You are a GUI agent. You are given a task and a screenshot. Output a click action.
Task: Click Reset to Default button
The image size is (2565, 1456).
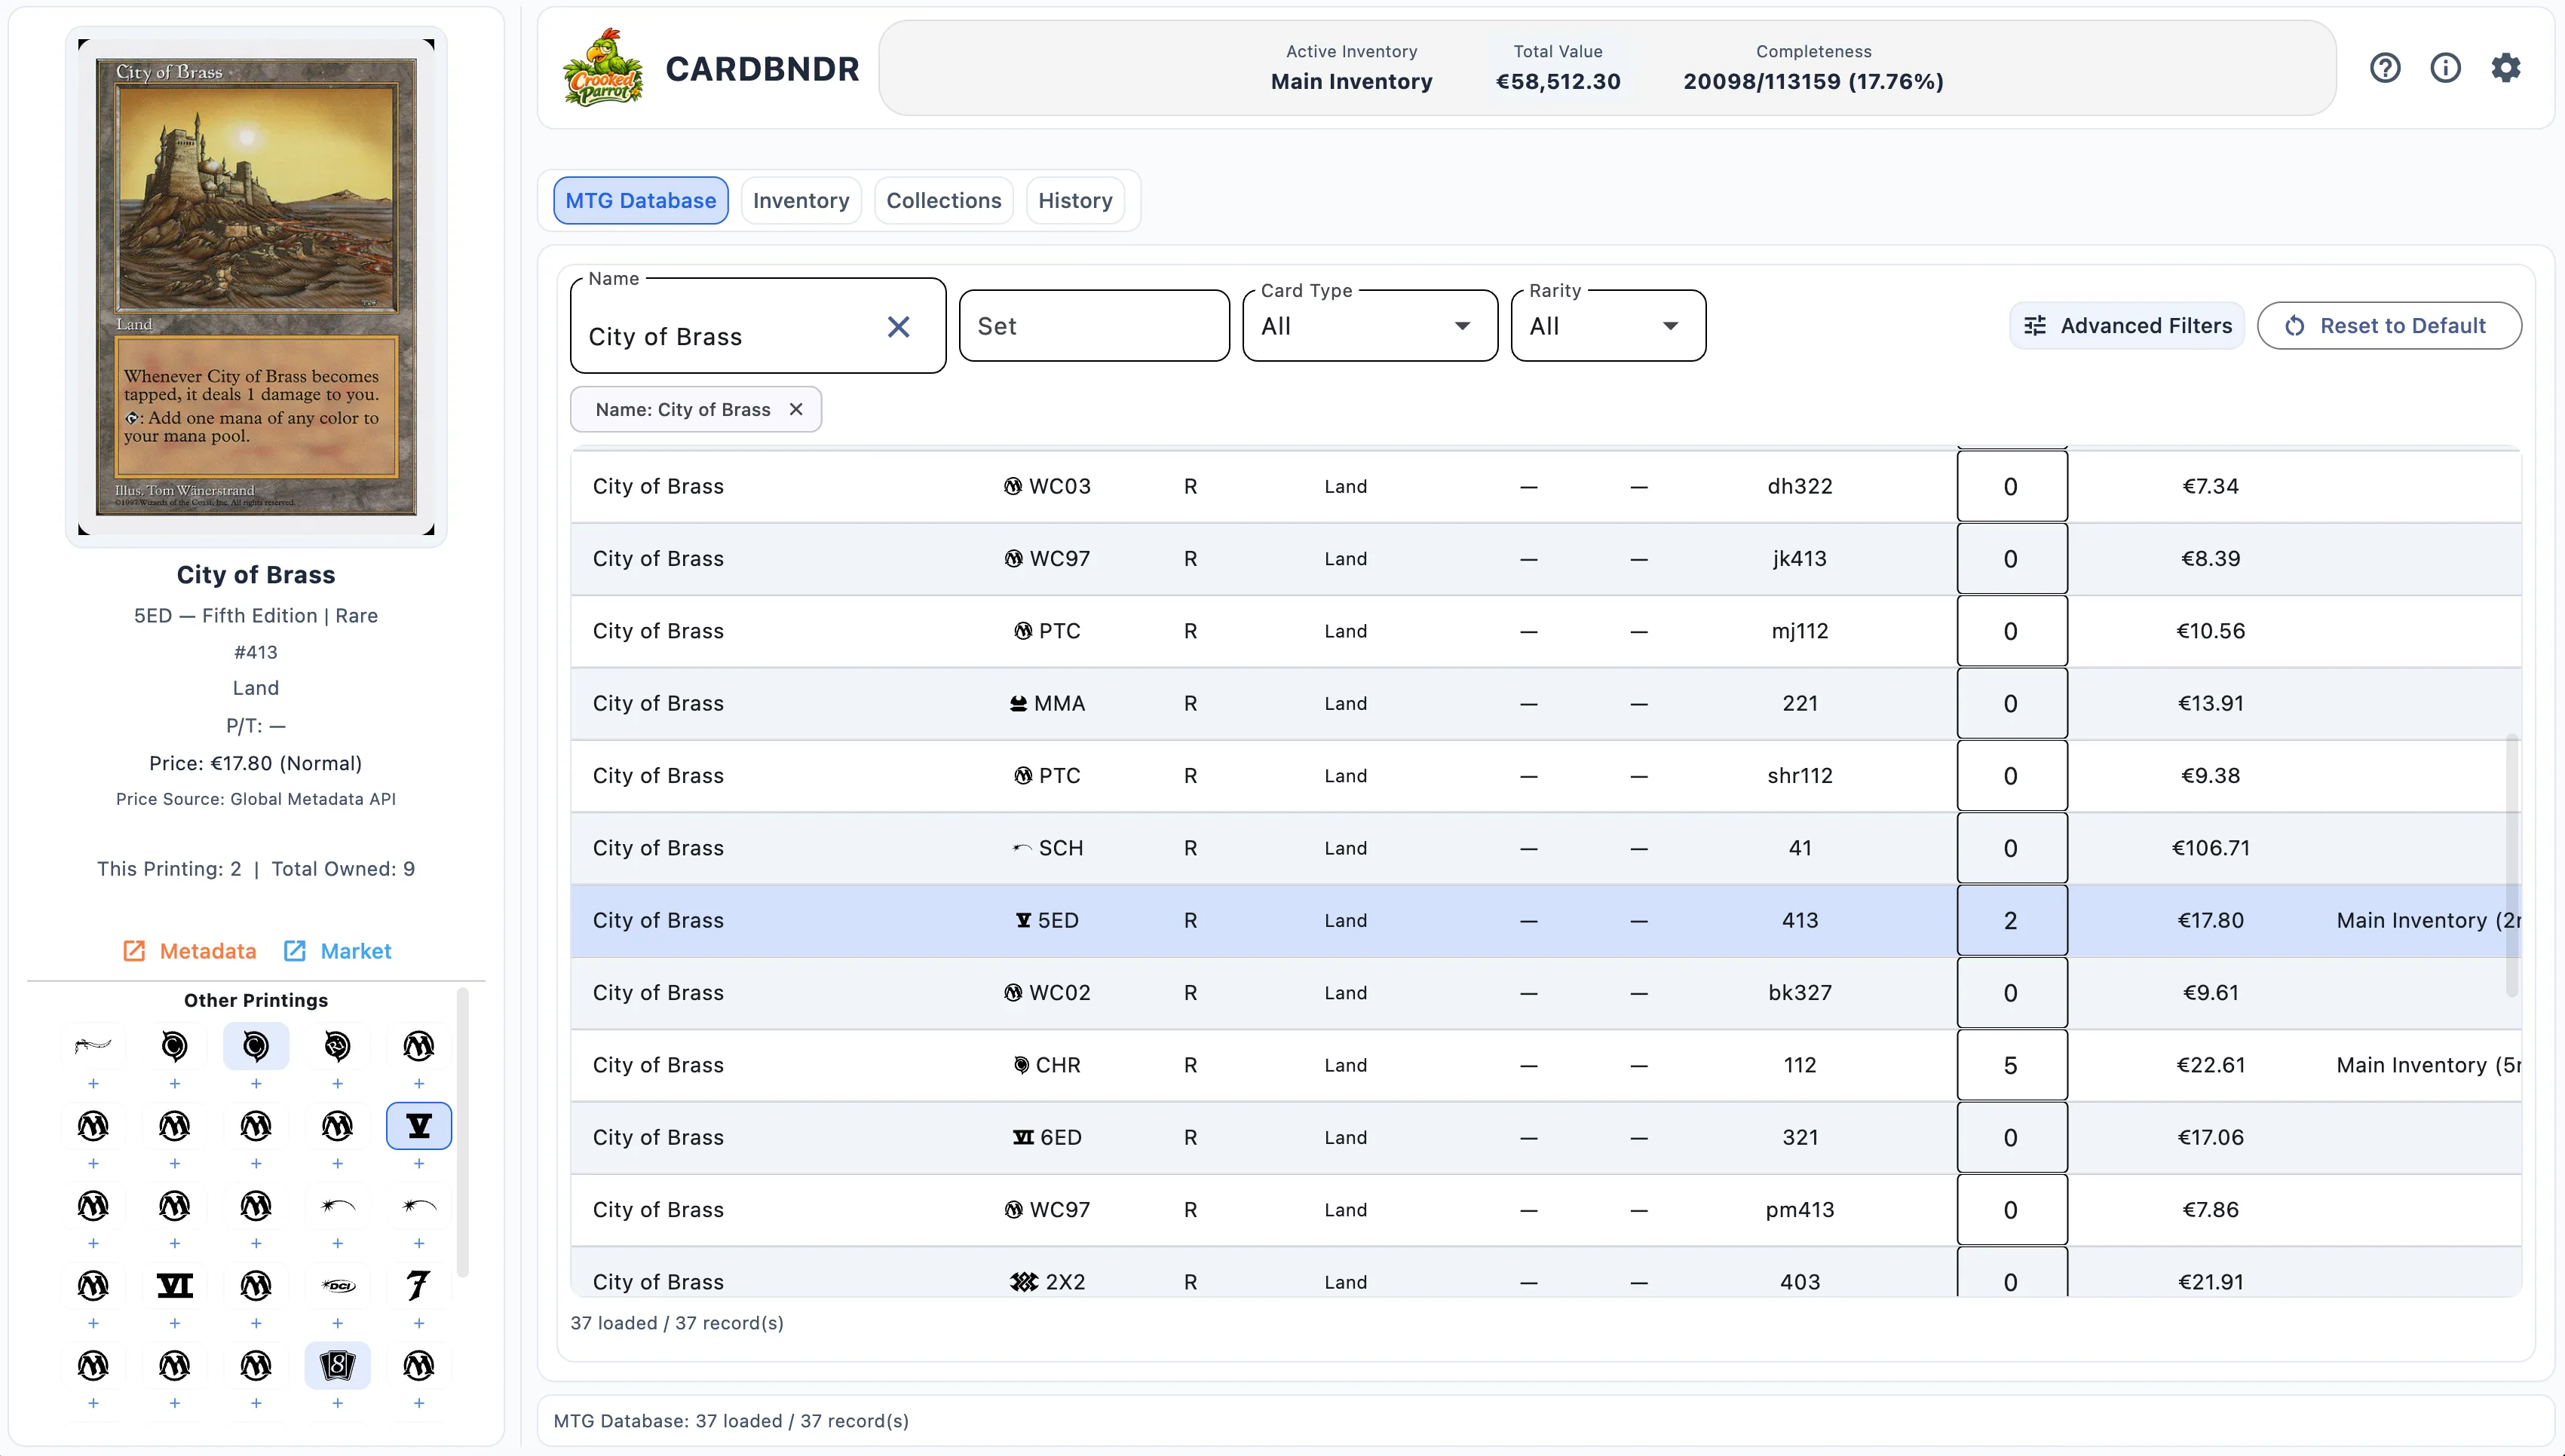(2389, 326)
